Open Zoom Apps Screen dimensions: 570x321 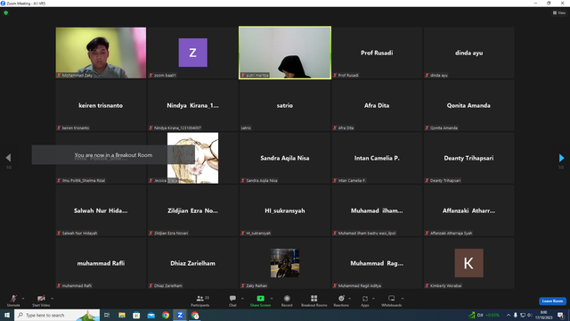pyautogui.click(x=365, y=300)
